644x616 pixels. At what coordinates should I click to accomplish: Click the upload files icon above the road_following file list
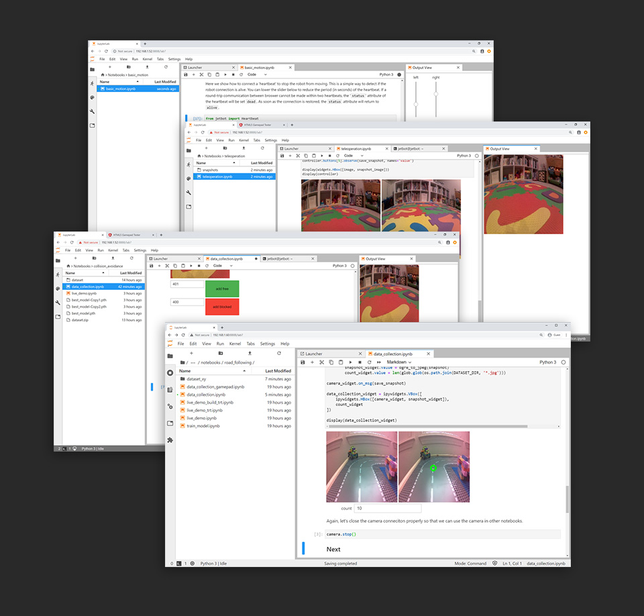tap(250, 352)
